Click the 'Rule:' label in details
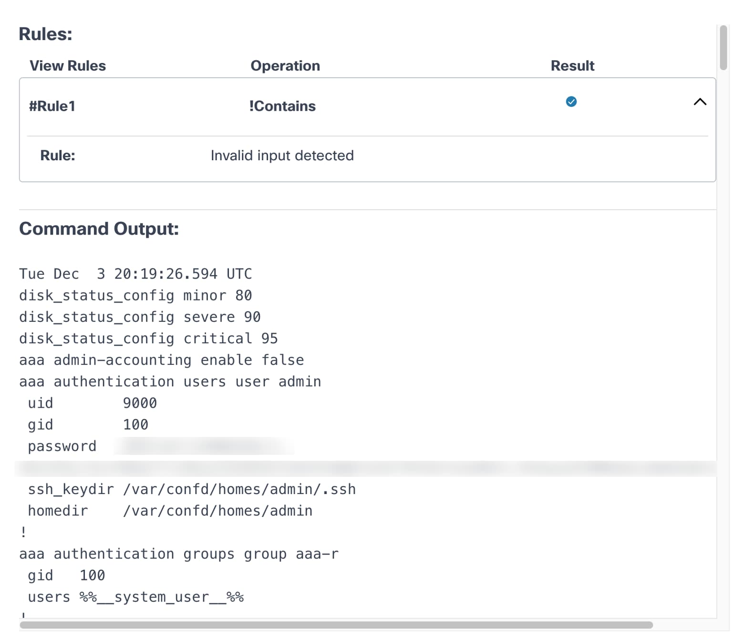This screenshot has height=639, width=744. coord(58,155)
